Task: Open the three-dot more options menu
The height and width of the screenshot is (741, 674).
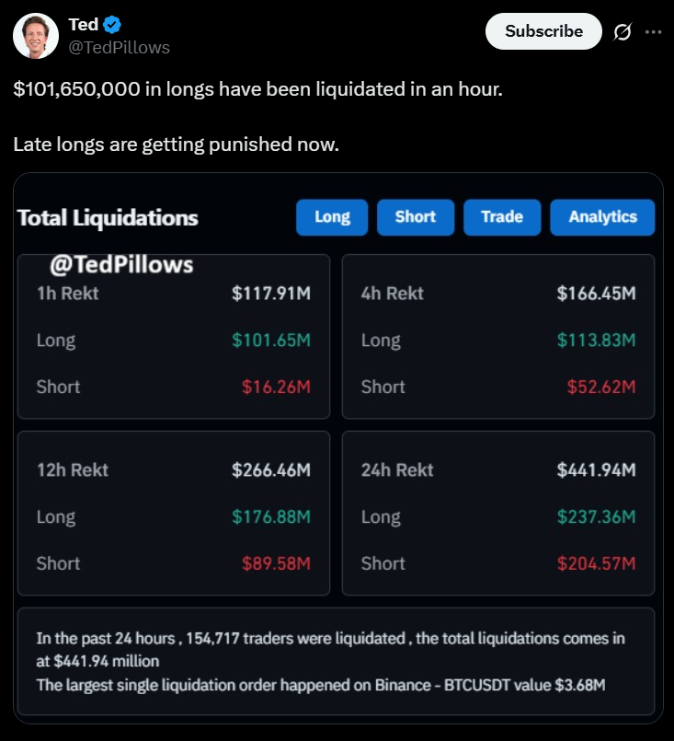Action: tap(653, 32)
